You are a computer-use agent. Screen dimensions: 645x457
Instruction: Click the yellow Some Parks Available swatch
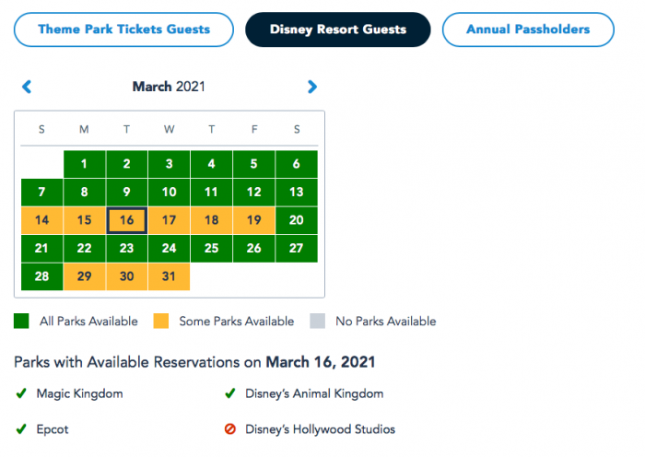(x=160, y=322)
